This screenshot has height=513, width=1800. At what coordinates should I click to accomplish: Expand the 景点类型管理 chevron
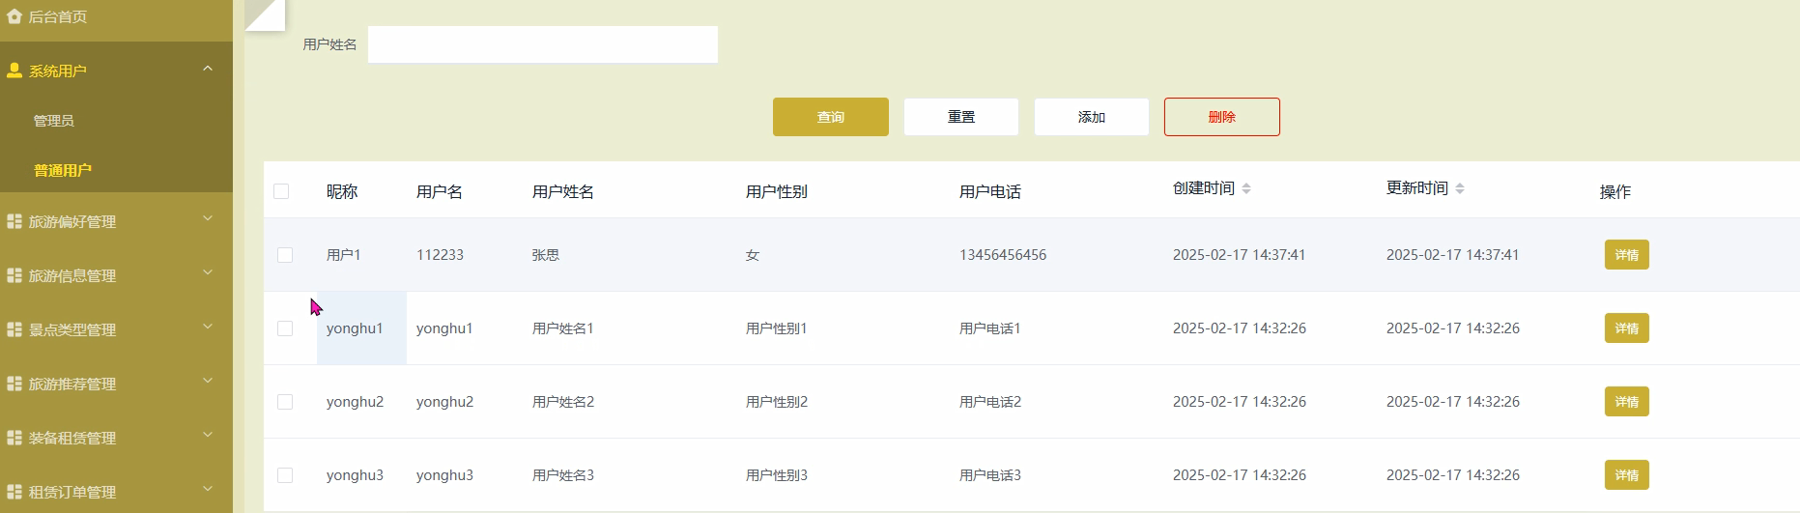(x=207, y=328)
